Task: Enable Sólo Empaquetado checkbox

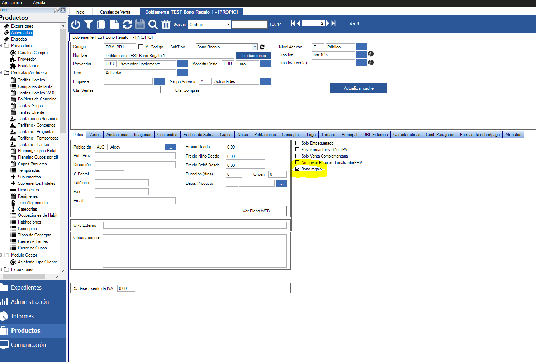Action: pyautogui.click(x=297, y=143)
